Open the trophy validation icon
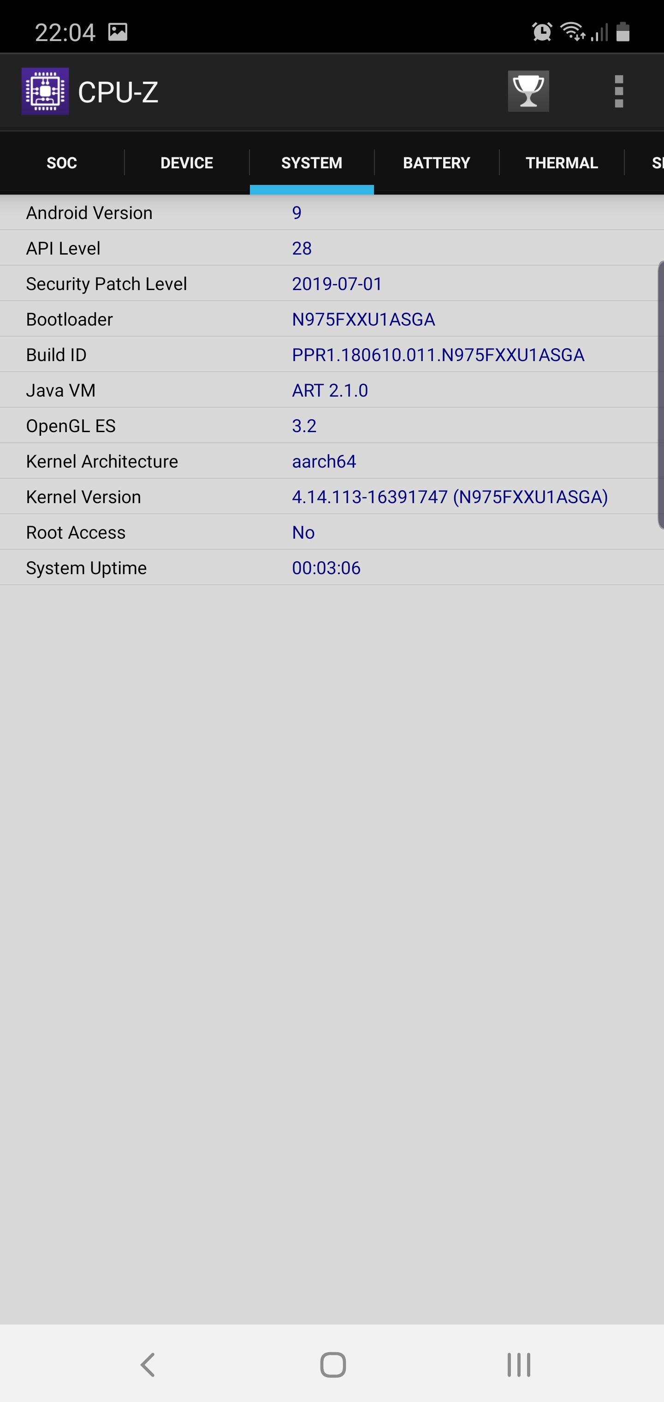664x1402 pixels. [528, 91]
